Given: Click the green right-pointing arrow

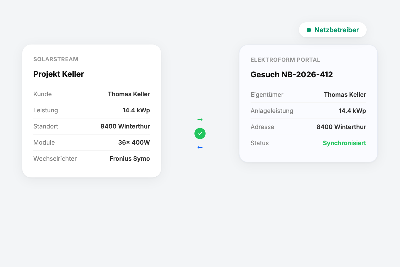Looking at the screenshot, I should point(200,120).
